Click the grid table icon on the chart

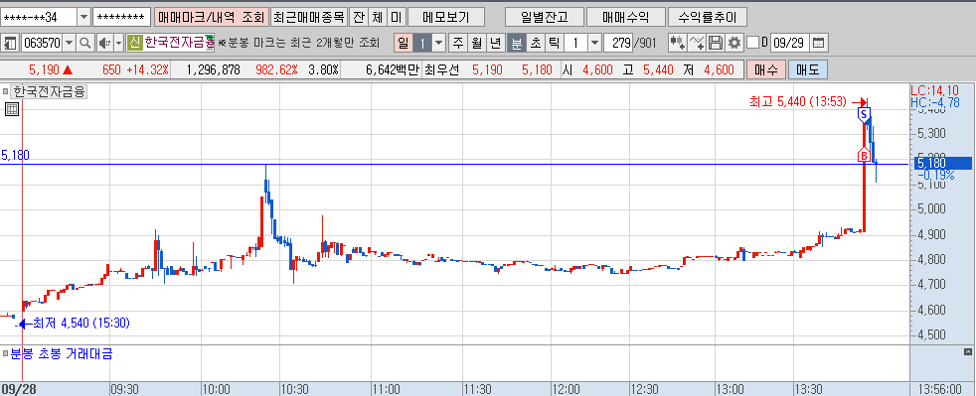(12, 110)
